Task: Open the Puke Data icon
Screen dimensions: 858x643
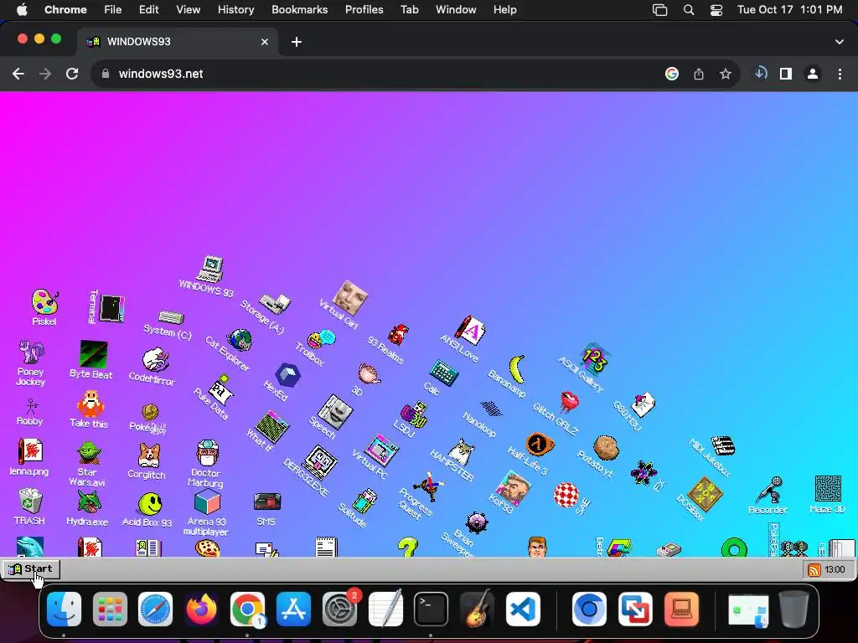Action: pos(221,388)
